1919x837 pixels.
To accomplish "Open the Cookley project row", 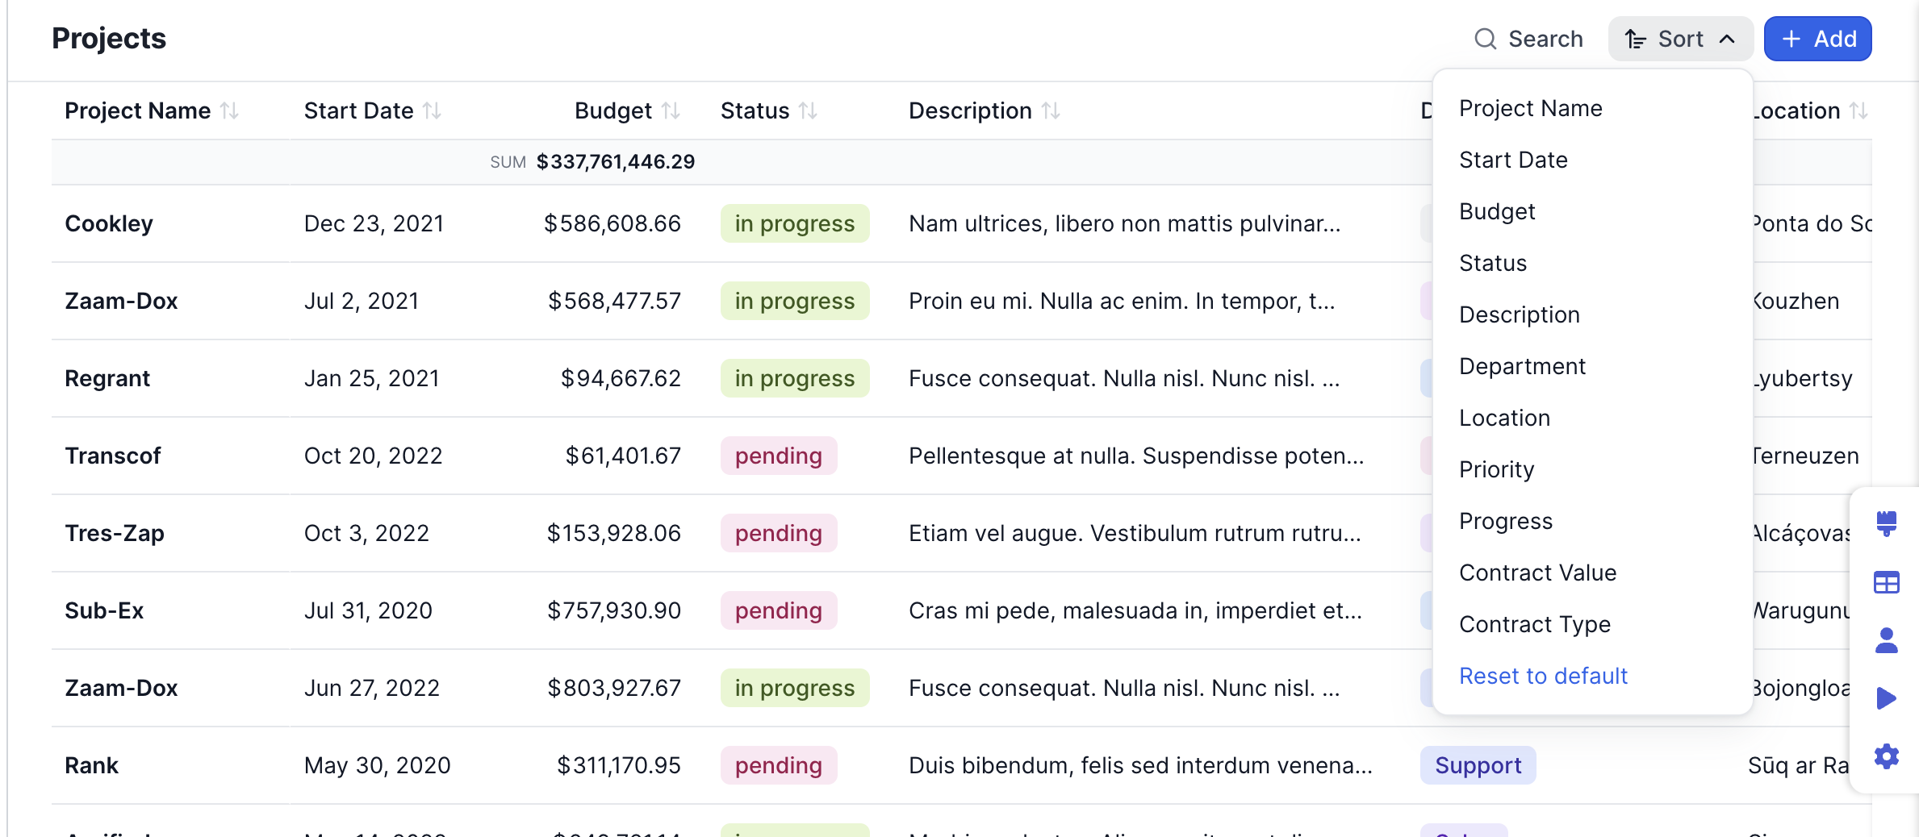I will tap(109, 223).
